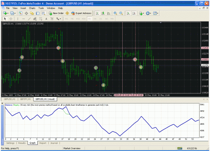Zoom out of the chart
The height and width of the screenshot is (151, 210).
(x=121, y=13)
